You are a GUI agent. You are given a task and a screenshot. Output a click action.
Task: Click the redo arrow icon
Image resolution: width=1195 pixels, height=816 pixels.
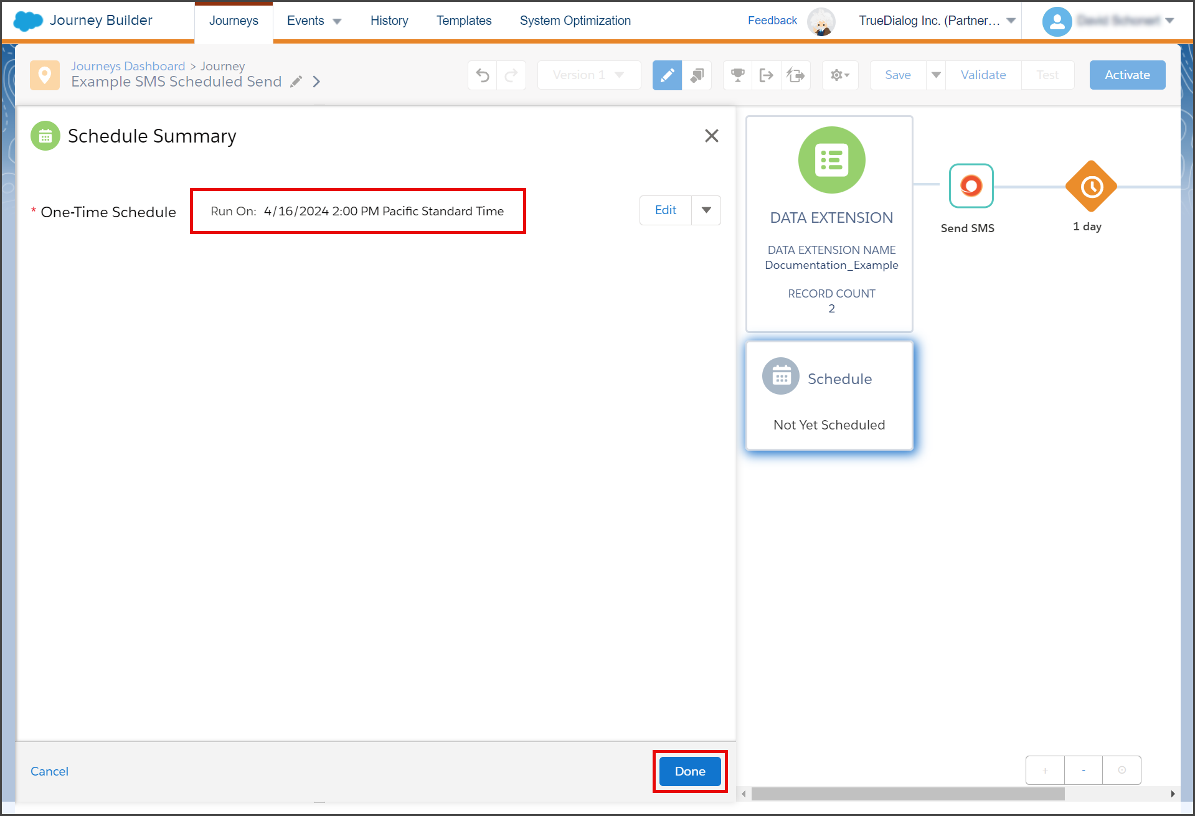tap(511, 75)
